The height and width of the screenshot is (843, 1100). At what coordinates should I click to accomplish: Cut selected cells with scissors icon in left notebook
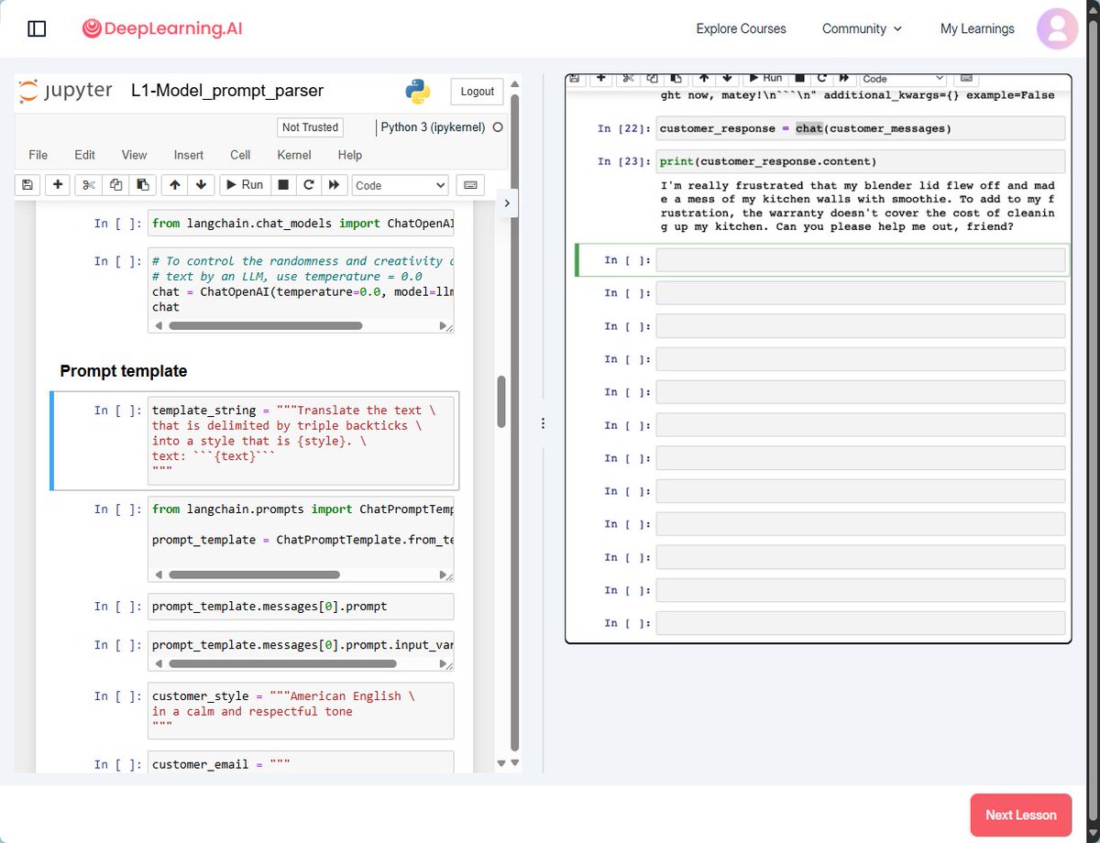click(x=89, y=185)
